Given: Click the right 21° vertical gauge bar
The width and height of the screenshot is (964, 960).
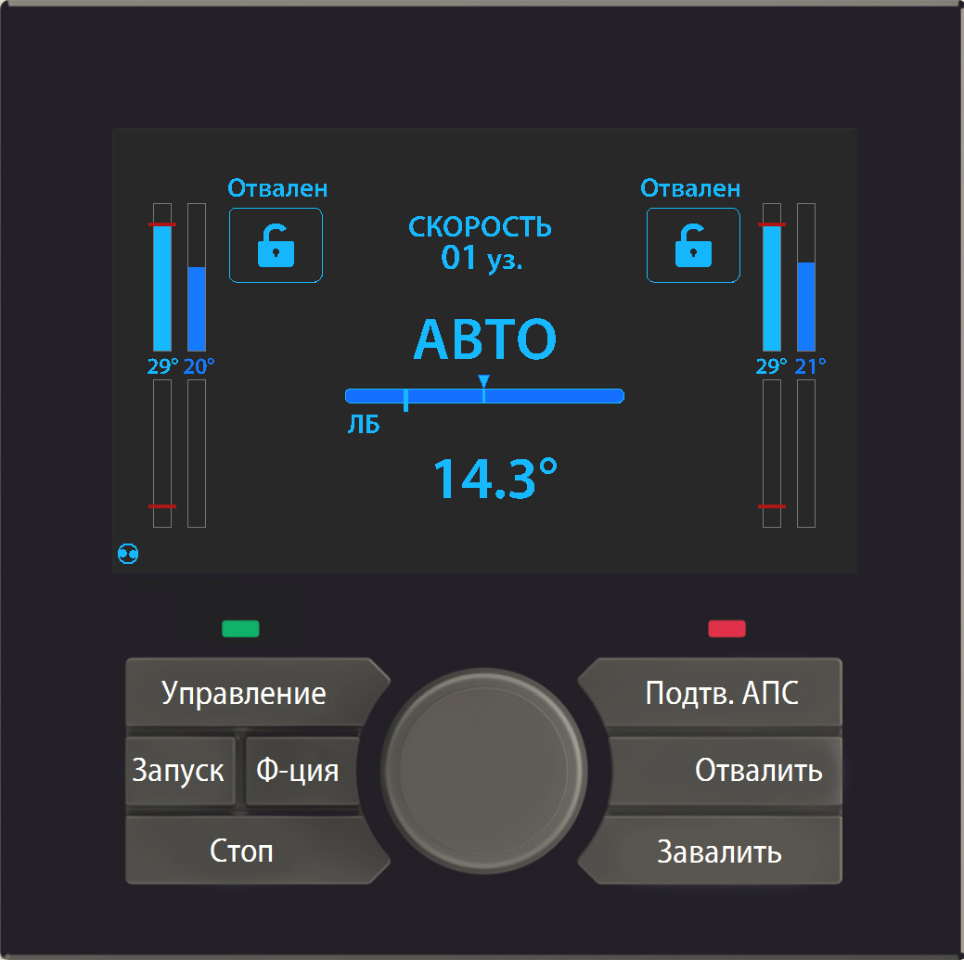Looking at the screenshot, I should pyautogui.click(x=805, y=306).
